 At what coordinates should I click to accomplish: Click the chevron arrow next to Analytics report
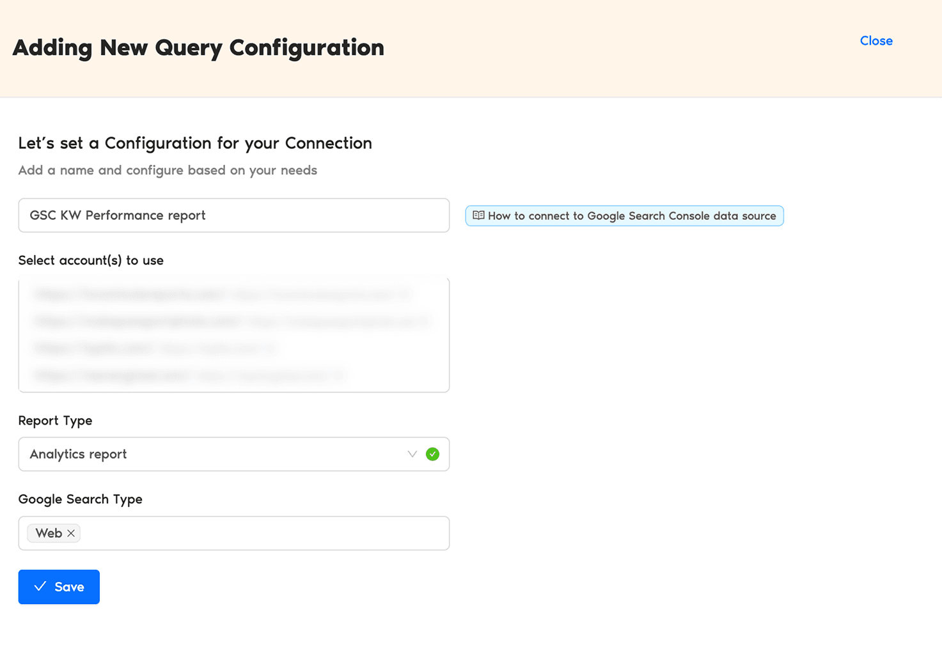pyautogui.click(x=412, y=454)
